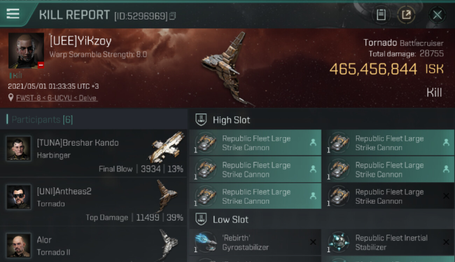
Task: Copy the kill report ID
Action: coord(172,16)
